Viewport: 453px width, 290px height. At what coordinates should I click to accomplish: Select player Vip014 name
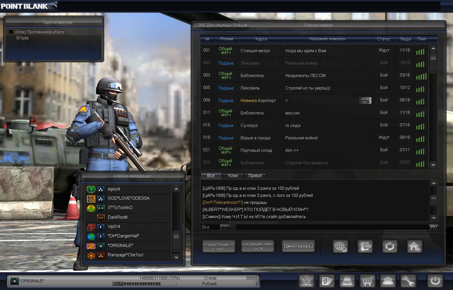(114, 227)
